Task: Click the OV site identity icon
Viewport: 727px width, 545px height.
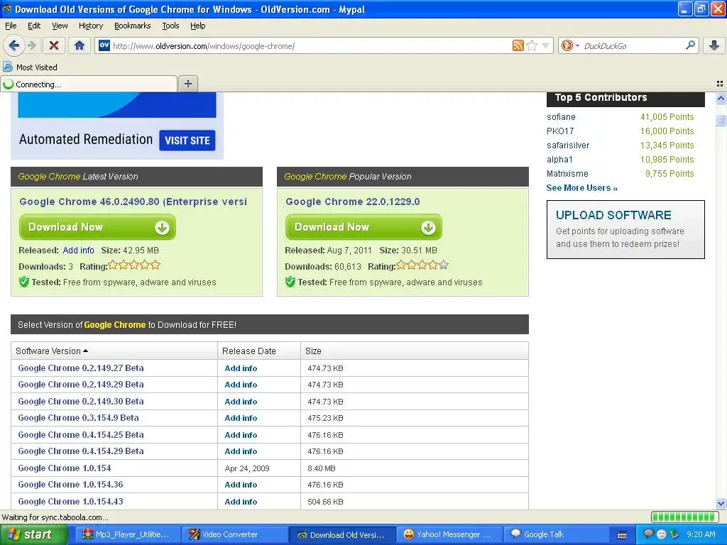Action: point(104,45)
